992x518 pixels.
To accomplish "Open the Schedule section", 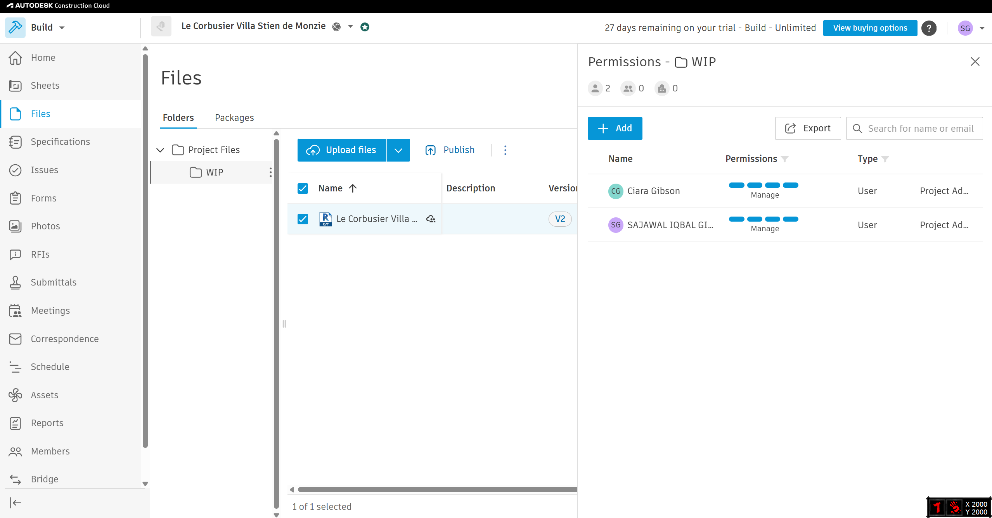I will pyautogui.click(x=50, y=367).
